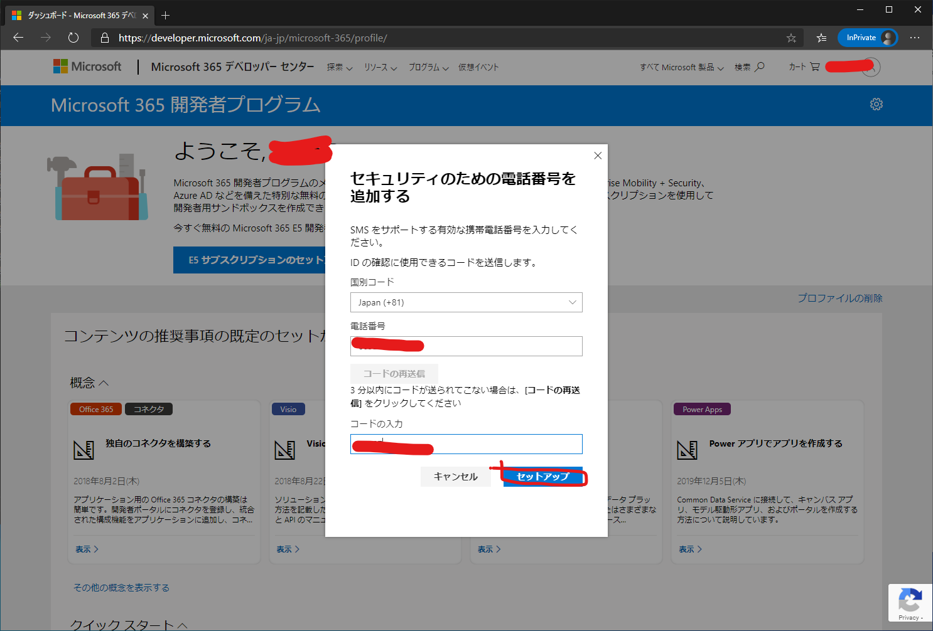Image resolution: width=933 pixels, height=631 pixels.
Task: Collapse the 概念 section
Action: [89, 383]
